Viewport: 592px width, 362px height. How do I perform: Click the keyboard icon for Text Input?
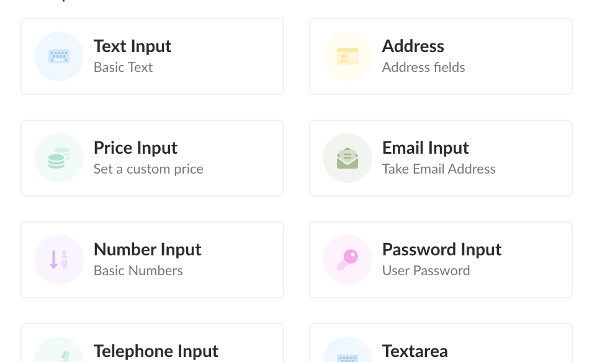click(x=59, y=56)
